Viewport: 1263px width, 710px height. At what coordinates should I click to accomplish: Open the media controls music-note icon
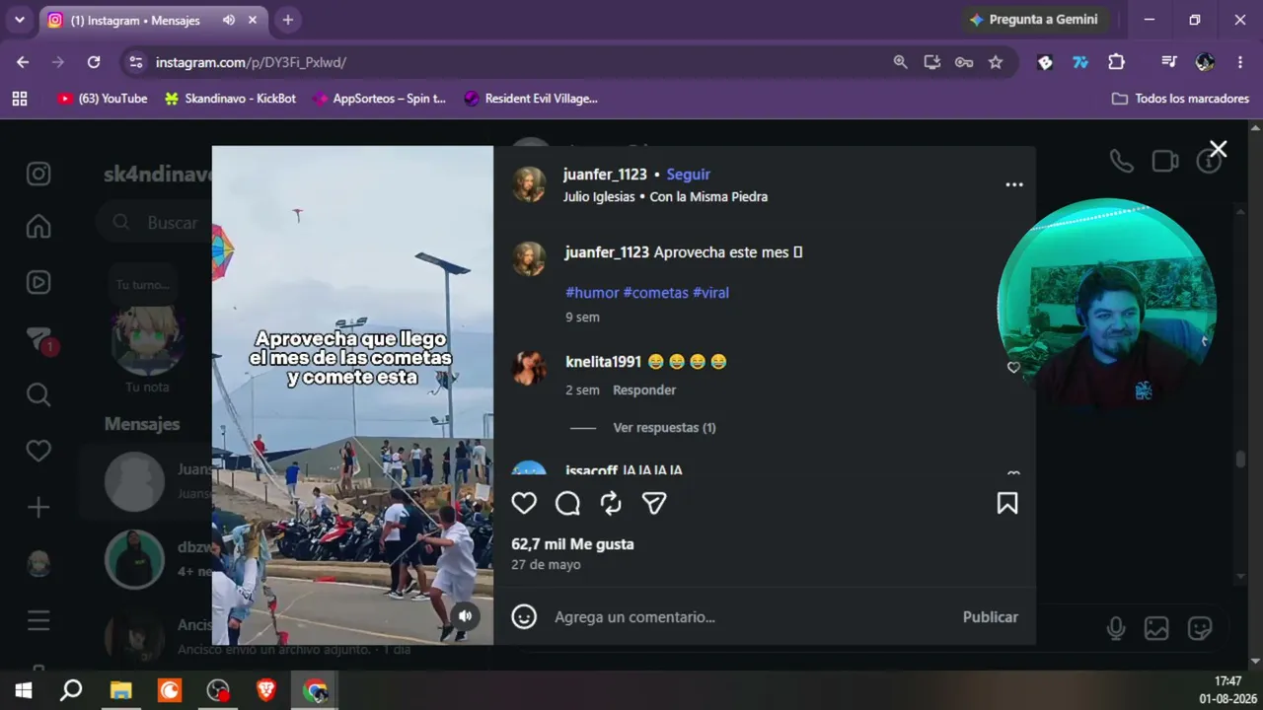tap(1169, 62)
